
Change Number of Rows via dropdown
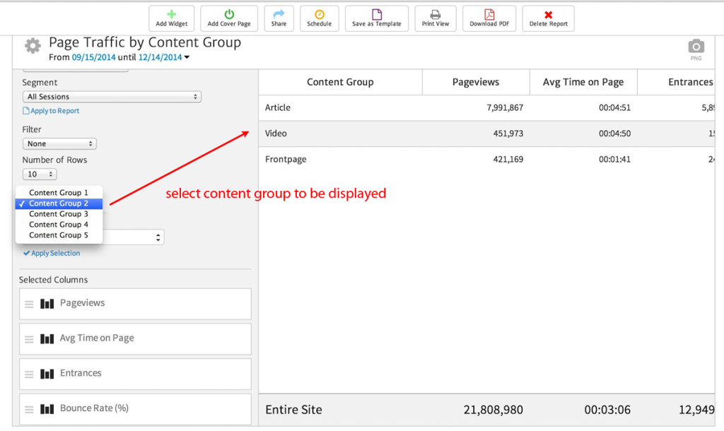click(39, 174)
